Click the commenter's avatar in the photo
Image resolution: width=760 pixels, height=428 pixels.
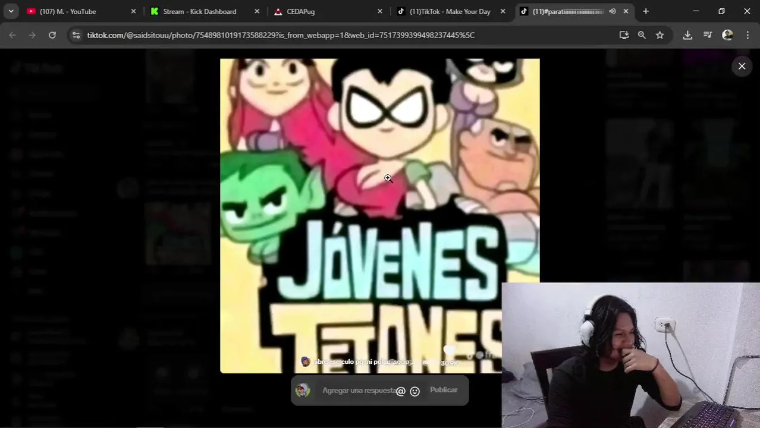(x=305, y=361)
